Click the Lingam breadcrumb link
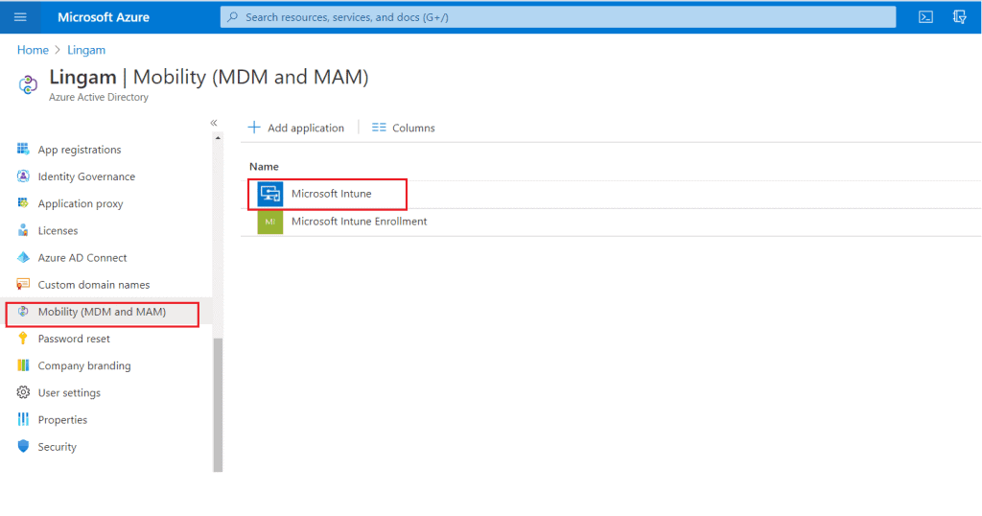The height and width of the screenshot is (516, 982). (86, 50)
